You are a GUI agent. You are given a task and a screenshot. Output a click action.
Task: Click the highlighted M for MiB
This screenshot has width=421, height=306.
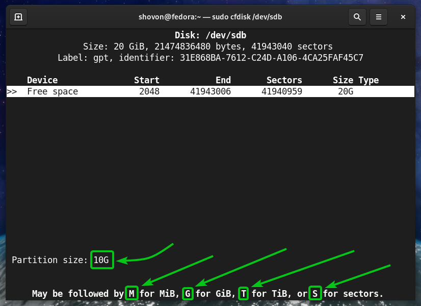pos(131,294)
